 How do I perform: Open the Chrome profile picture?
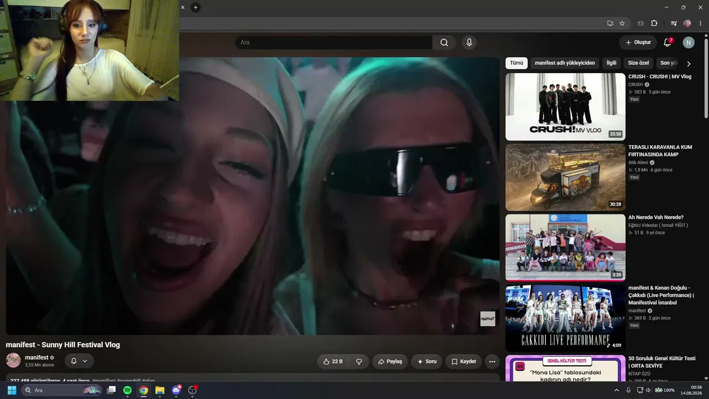(687, 23)
